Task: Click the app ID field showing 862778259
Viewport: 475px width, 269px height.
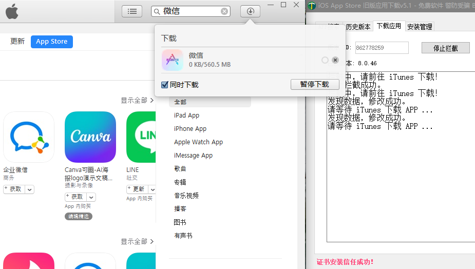Action: [382, 48]
